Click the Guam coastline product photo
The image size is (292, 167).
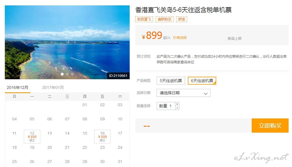click(67, 42)
